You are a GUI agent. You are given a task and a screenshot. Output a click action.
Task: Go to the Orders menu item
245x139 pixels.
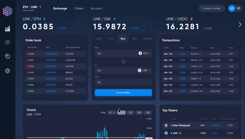click(79, 9)
